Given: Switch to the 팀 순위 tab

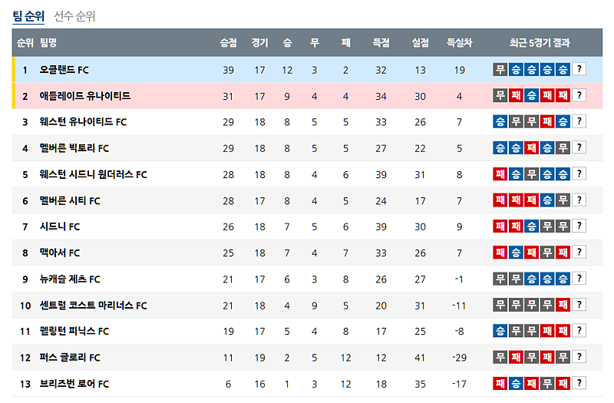Looking at the screenshot, I should 28,16.
